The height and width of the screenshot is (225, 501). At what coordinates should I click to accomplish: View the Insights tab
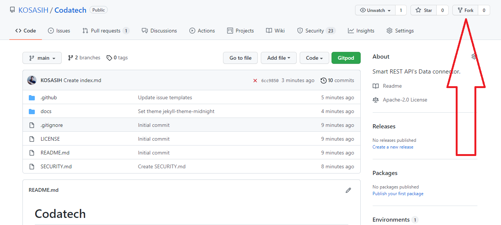pyautogui.click(x=361, y=31)
